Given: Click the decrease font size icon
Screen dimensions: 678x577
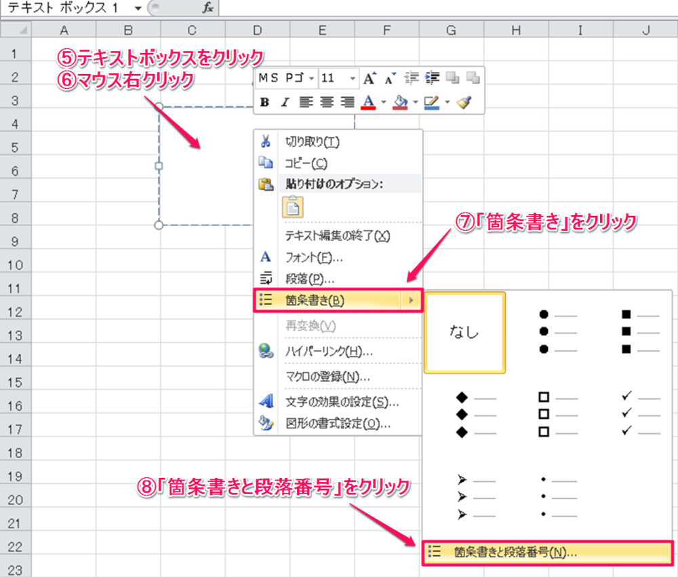Looking at the screenshot, I should (x=389, y=79).
